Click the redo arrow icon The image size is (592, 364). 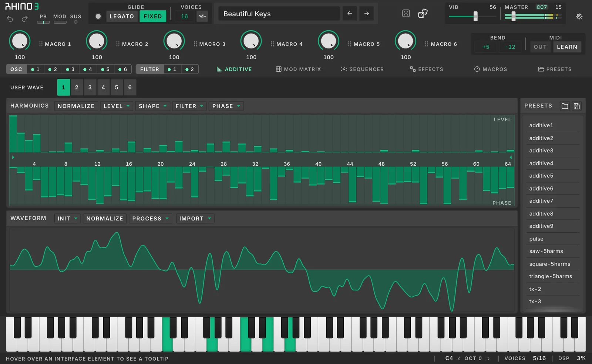click(24, 19)
